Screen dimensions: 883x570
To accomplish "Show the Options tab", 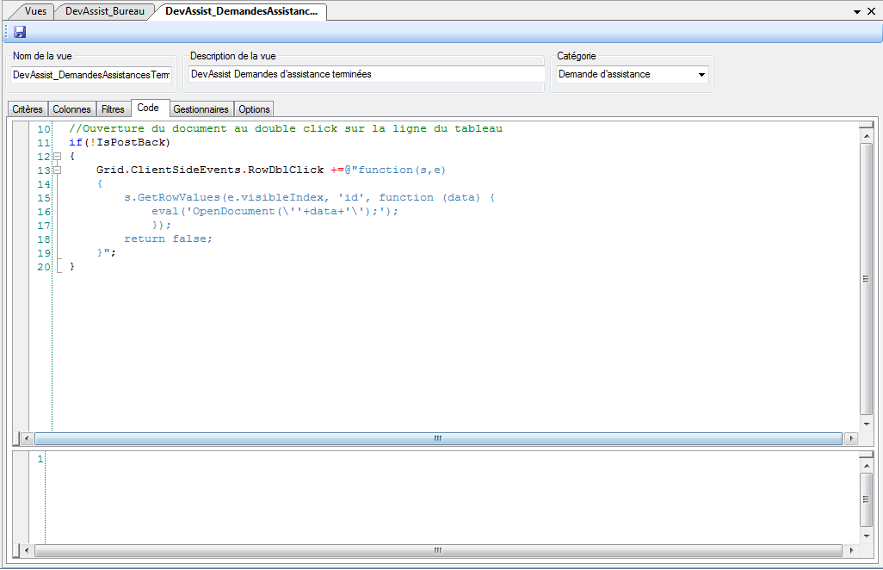I will click(254, 109).
